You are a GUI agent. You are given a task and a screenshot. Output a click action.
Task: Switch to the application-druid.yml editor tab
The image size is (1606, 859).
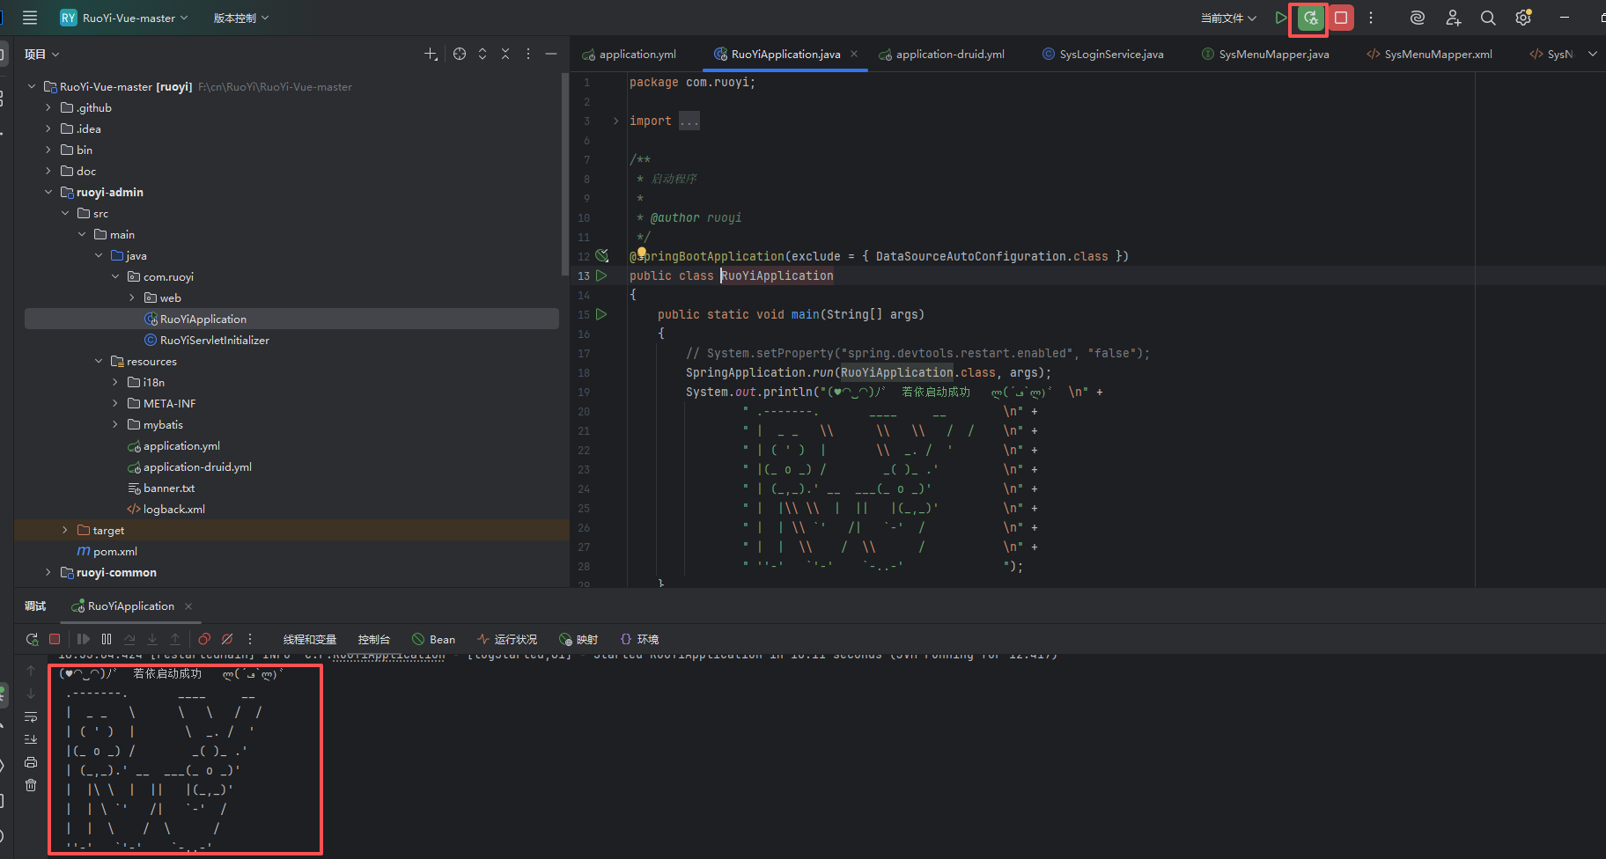941,54
